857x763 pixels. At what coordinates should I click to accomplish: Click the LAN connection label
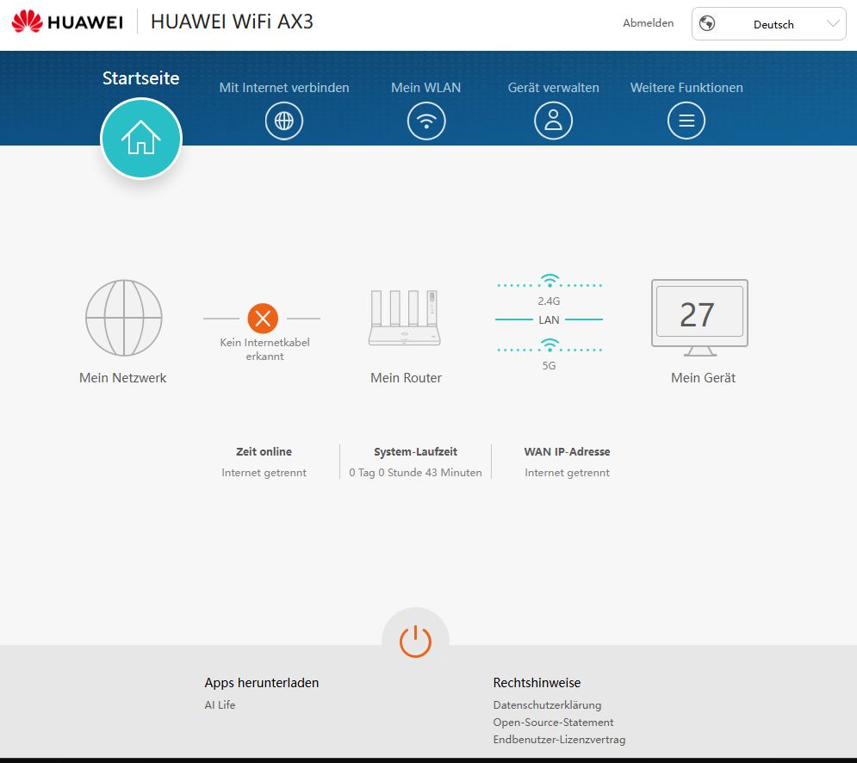(549, 319)
